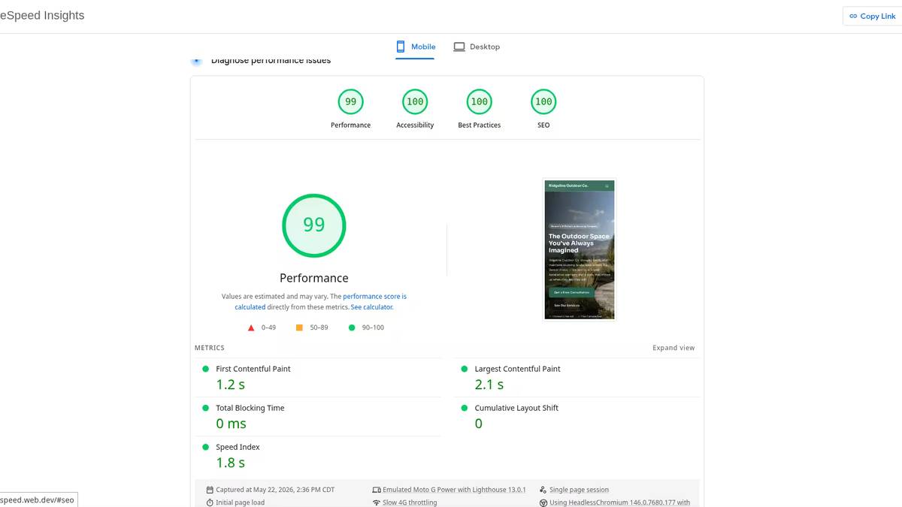902x507 pixels.
Task: Click the Expand view toggle
Action: click(673, 348)
